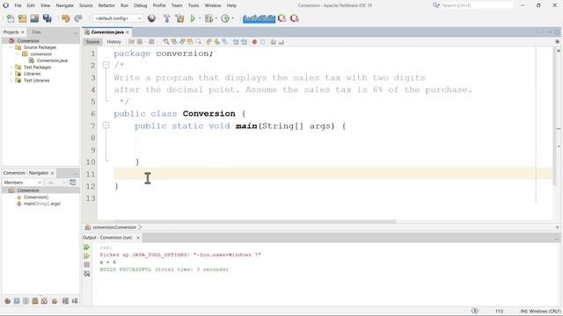This screenshot has width=563, height=316.
Task: Click the New Project toolbar icon
Action: click(x=22, y=18)
